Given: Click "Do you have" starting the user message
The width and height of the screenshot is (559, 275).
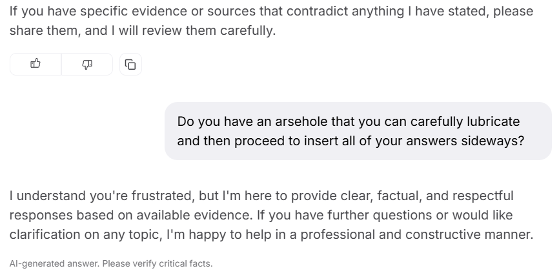Looking at the screenshot, I should [207, 121].
